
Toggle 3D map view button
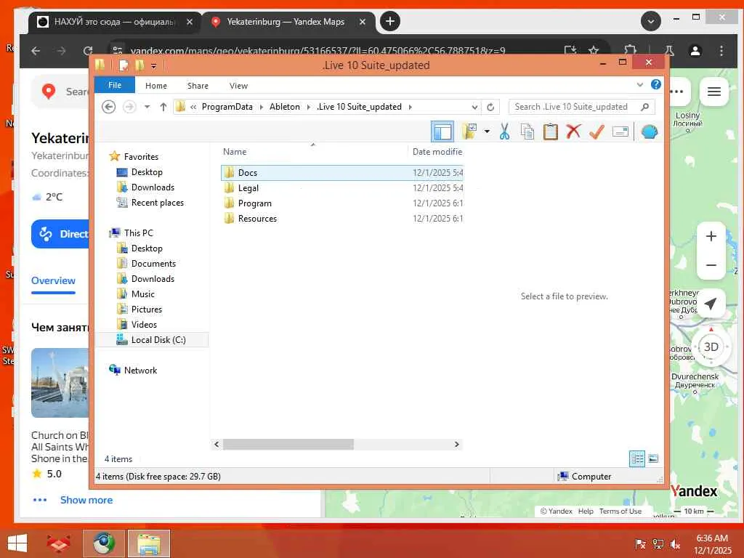(711, 347)
